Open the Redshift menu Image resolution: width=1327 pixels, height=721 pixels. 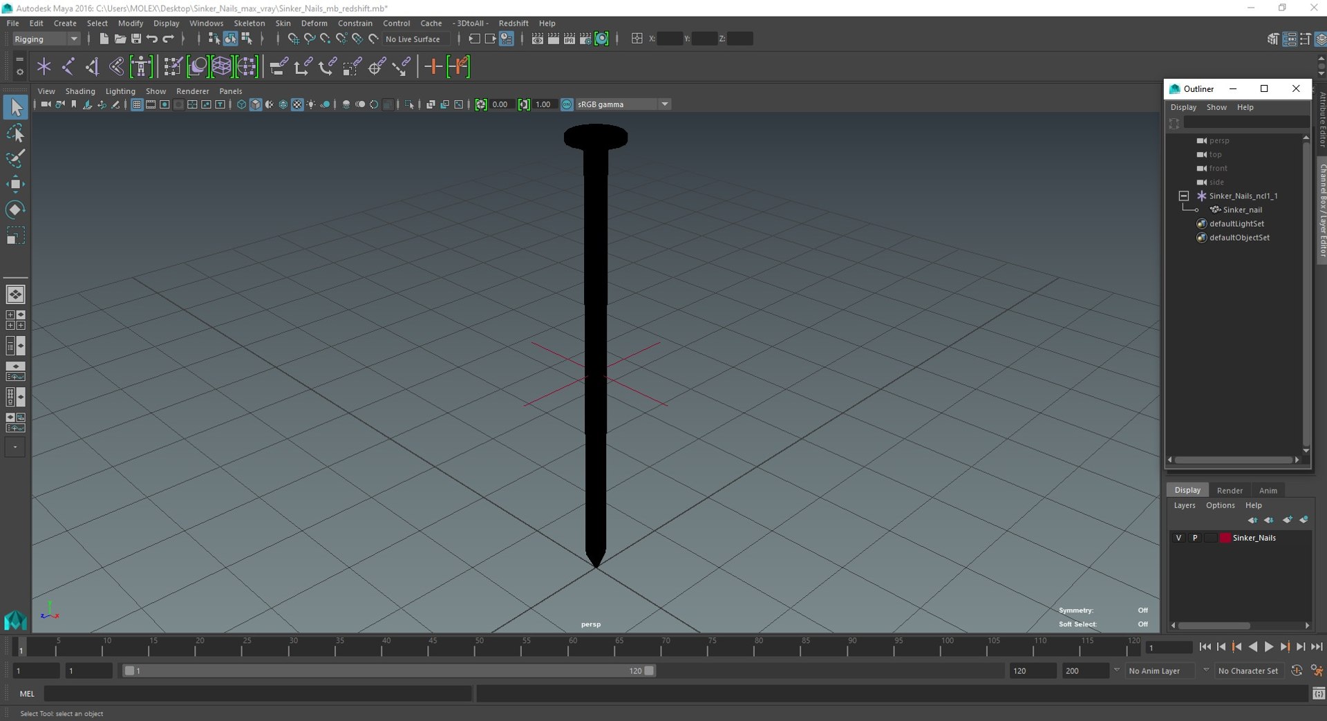tap(514, 23)
